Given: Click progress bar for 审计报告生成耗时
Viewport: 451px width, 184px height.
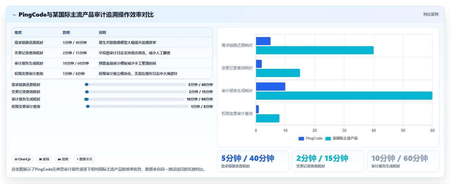Looking at the screenshot, I should click(x=134, y=99).
